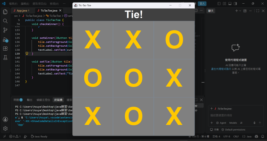Open the Manage gear icon
267x141 pixels.
click(5, 129)
